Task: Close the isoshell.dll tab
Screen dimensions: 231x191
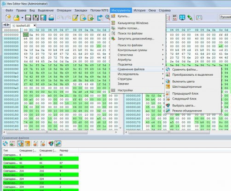Action: (x=35, y=25)
